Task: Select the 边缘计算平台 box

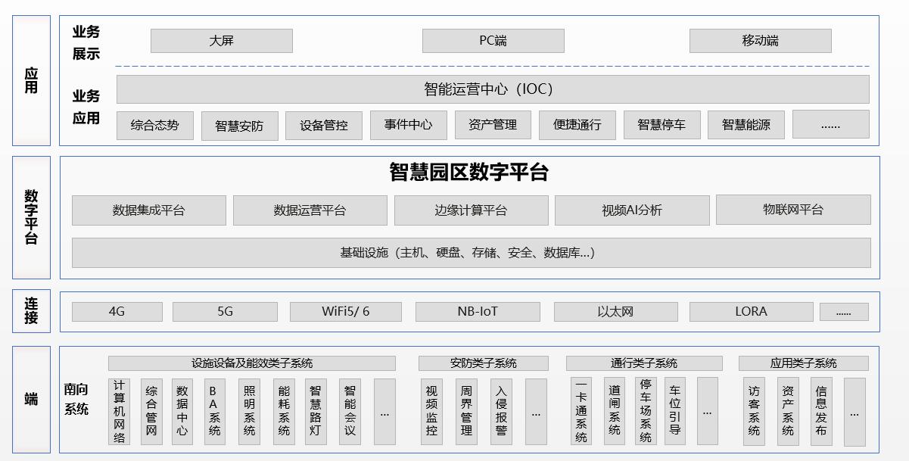Action: point(471,210)
